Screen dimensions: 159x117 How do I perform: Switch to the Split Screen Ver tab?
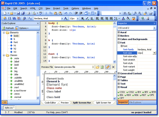pos(103,103)
